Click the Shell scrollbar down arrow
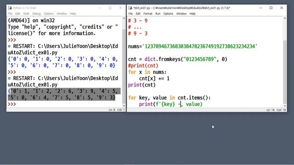This screenshot has height=165, width=294. (124, 105)
